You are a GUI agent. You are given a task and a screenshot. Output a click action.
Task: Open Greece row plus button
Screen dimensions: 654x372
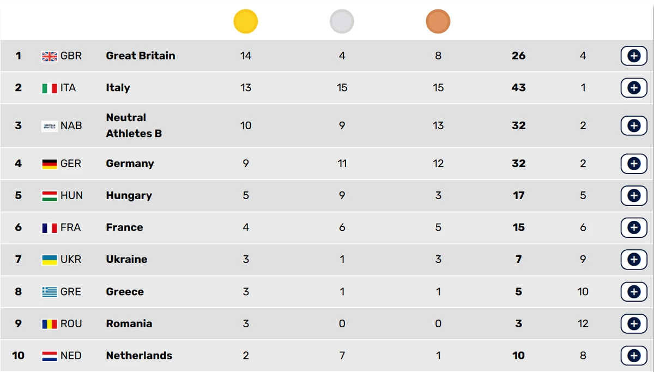click(634, 292)
